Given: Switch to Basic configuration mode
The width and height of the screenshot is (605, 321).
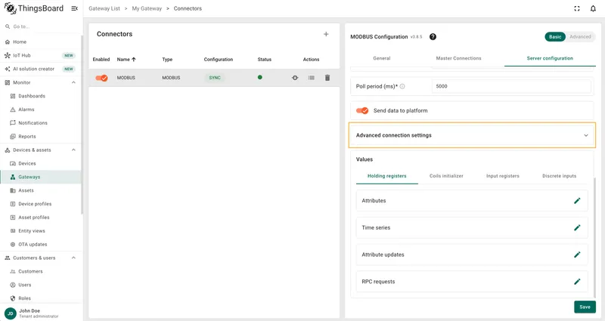Looking at the screenshot, I should 555,36.
